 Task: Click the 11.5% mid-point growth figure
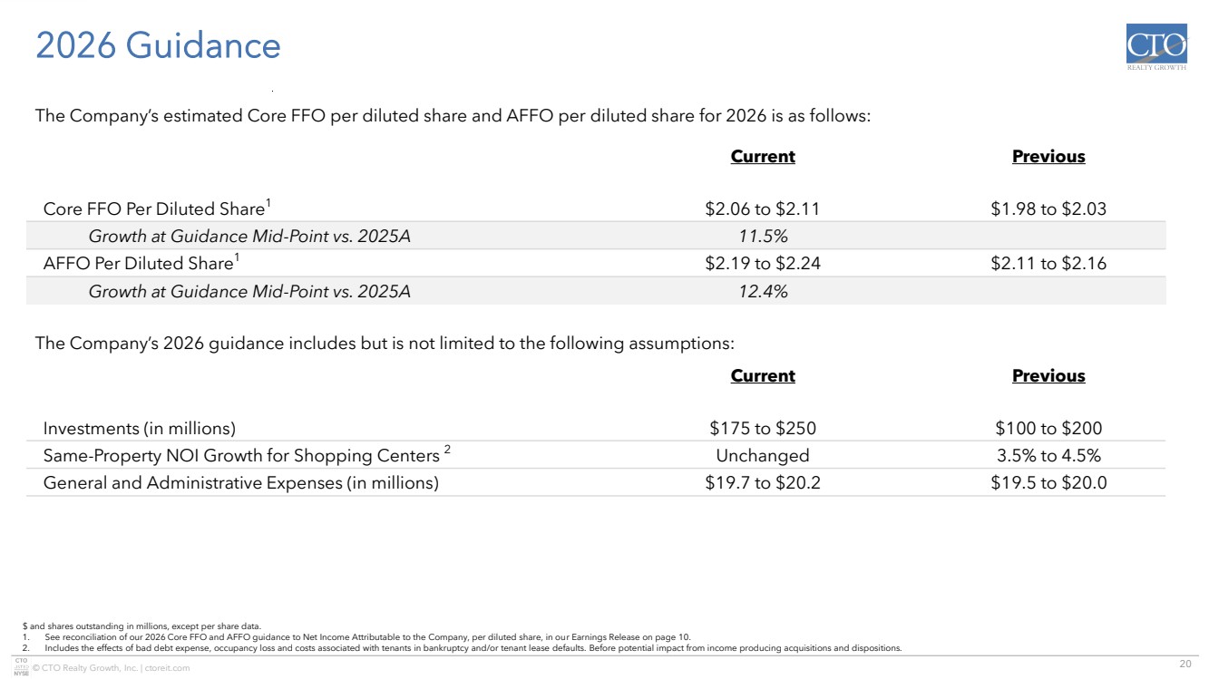coord(763,237)
